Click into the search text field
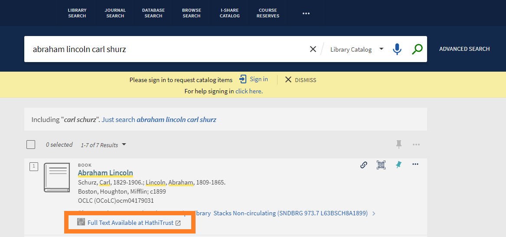 pos(165,49)
